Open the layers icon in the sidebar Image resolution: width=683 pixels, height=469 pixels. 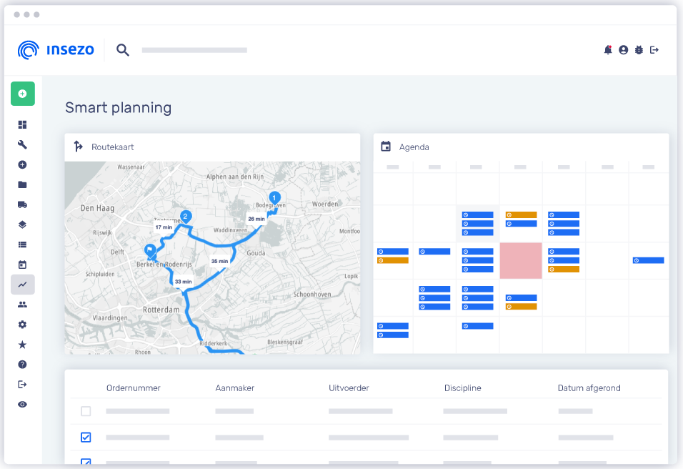(x=22, y=224)
